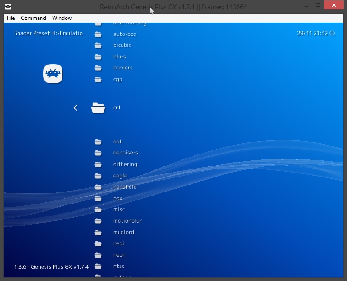Image resolution: width=347 pixels, height=281 pixels.
Task: Click the mudlord folder icon
Action: click(98, 233)
